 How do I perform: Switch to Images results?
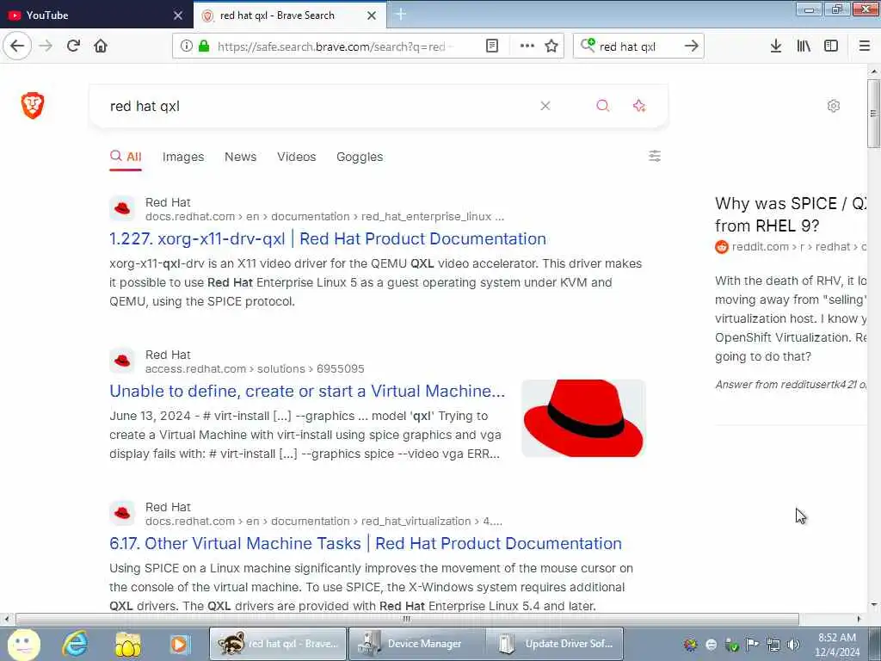pyautogui.click(x=183, y=157)
